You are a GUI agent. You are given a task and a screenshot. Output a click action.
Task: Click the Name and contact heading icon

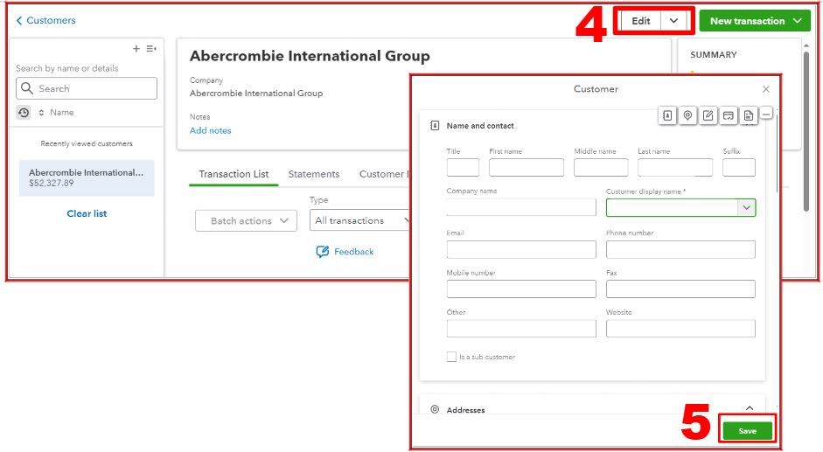pos(435,126)
